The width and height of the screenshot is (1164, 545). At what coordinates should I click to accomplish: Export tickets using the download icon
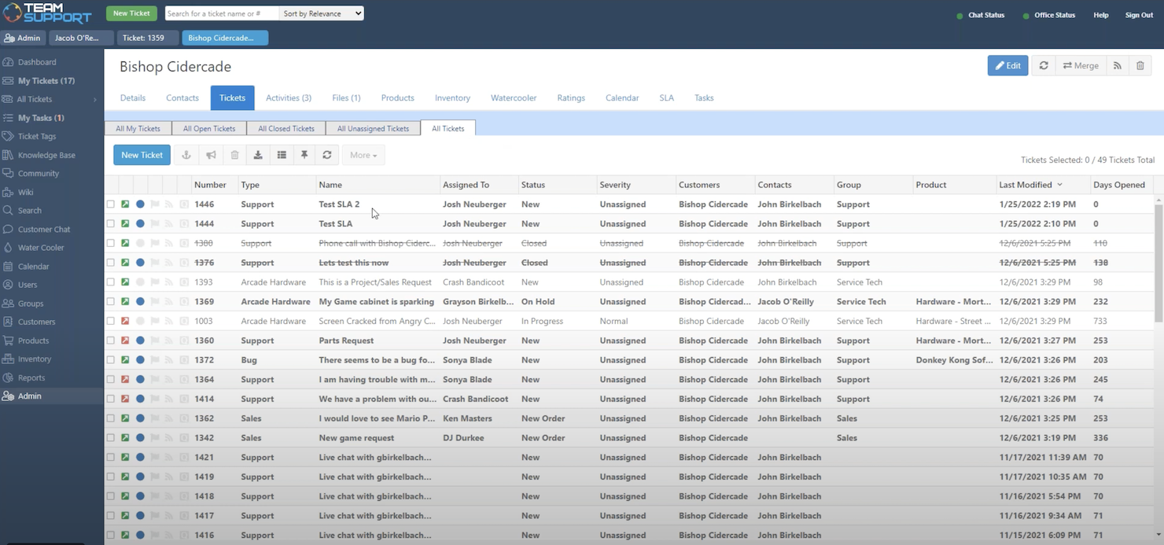point(258,155)
